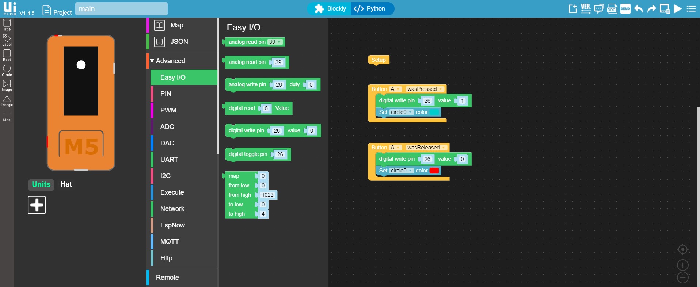Select the digital toggle pin block
The image size is (700, 287).
tap(248, 154)
